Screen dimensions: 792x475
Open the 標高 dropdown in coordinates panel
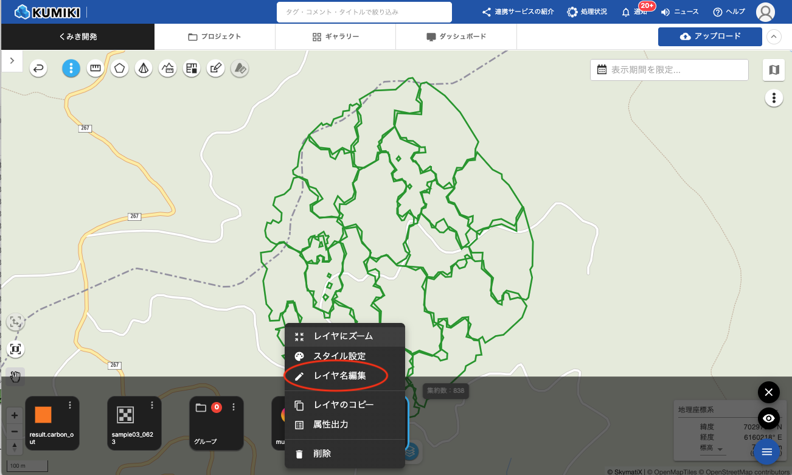720,450
